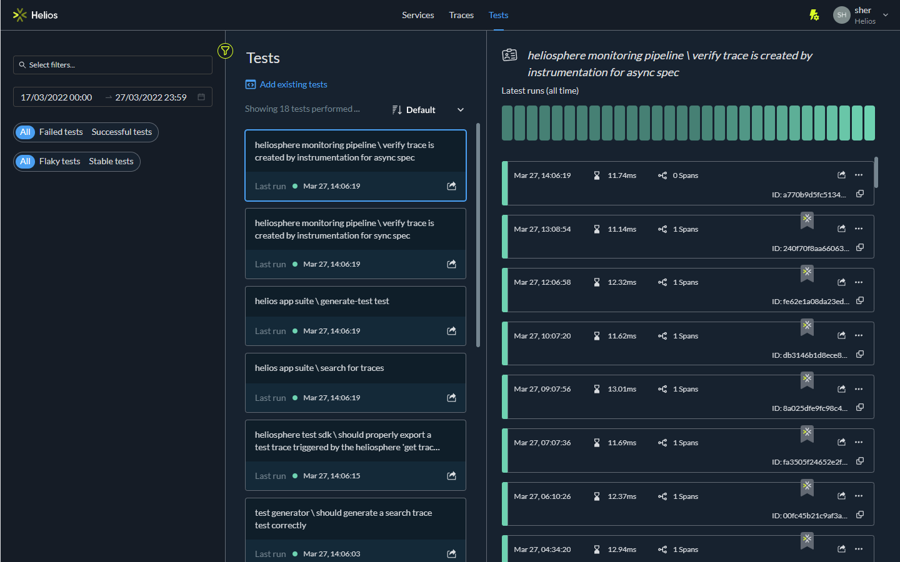Select Stable tests filter
The height and width of the screenshot is (562, 900).
pyautogui.click(x=111, y=162)
